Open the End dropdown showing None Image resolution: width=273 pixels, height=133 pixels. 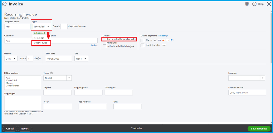[x=81, y=59]
